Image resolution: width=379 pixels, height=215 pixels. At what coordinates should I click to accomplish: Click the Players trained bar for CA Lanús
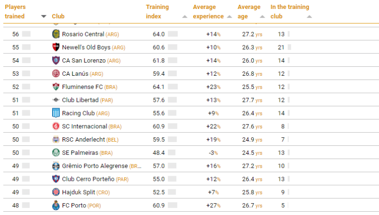click(x=26, y=73)
